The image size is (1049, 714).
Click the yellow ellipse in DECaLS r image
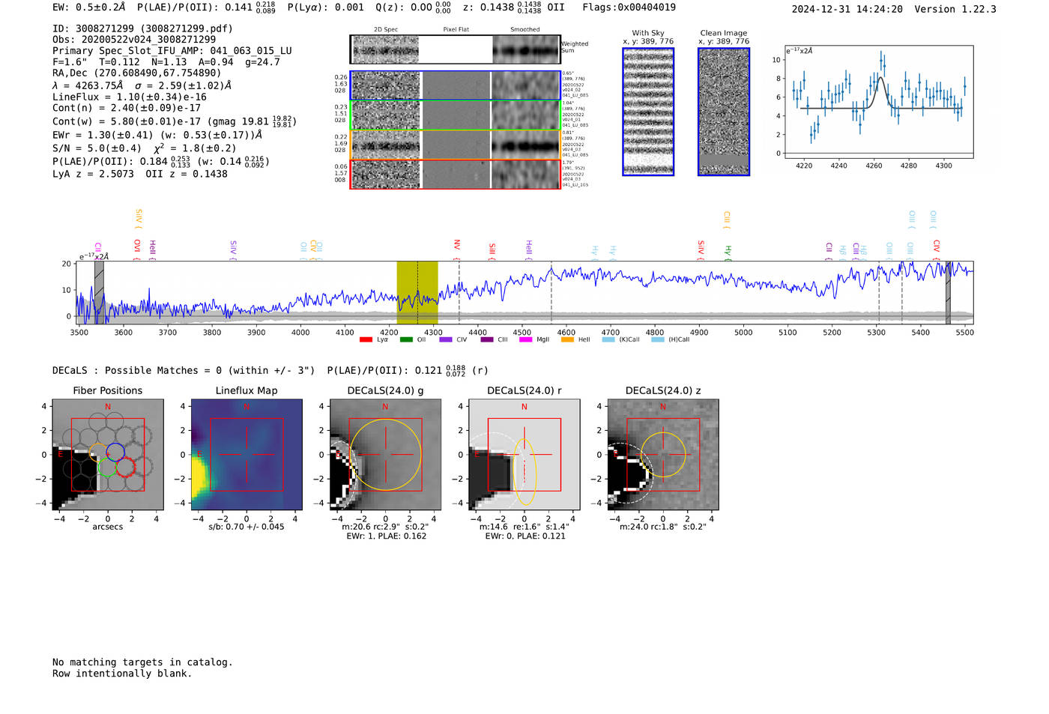(x=524, y=471)
